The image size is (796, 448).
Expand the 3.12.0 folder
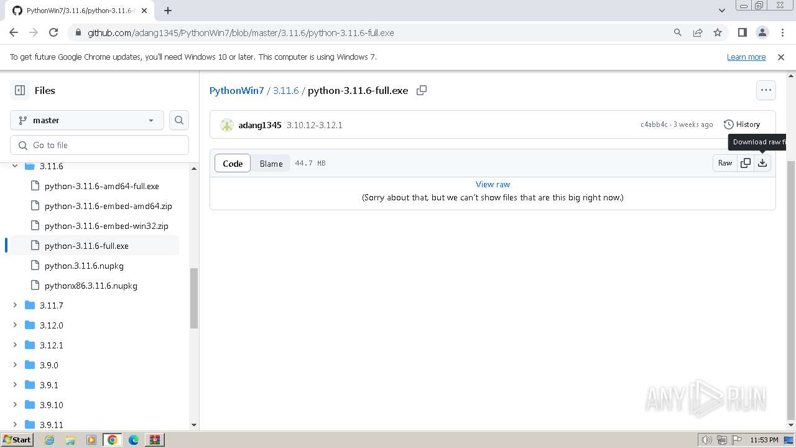click(x=15, y=325)
